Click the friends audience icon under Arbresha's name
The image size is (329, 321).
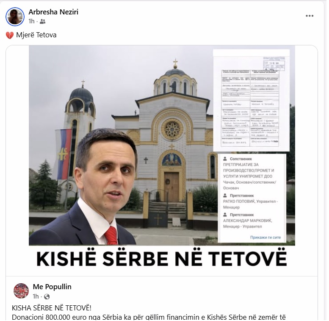pyautogui.click(x=43, y=22)
